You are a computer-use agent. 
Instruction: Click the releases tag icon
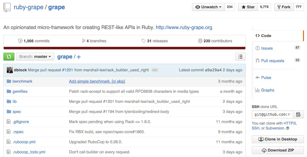click(x=144, y=41)
